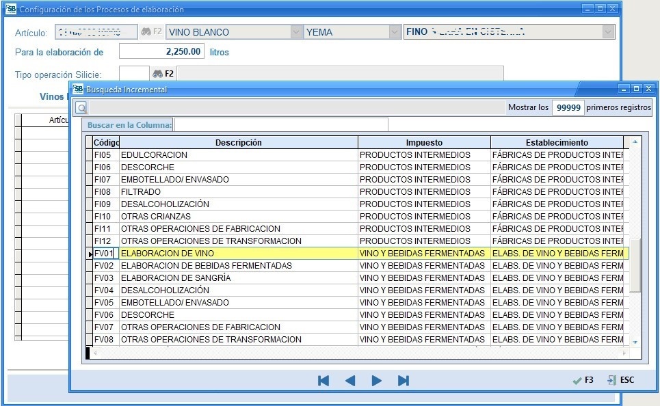The image size is (660, 406).
Task: Go to next record arrow
Action: [x=376, y=381]
